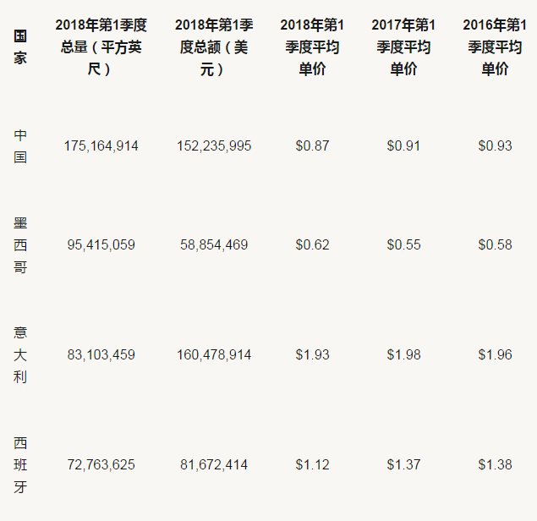
Task: Select the 2016年第1季度平均单价 column header
Action: [495, 47]
